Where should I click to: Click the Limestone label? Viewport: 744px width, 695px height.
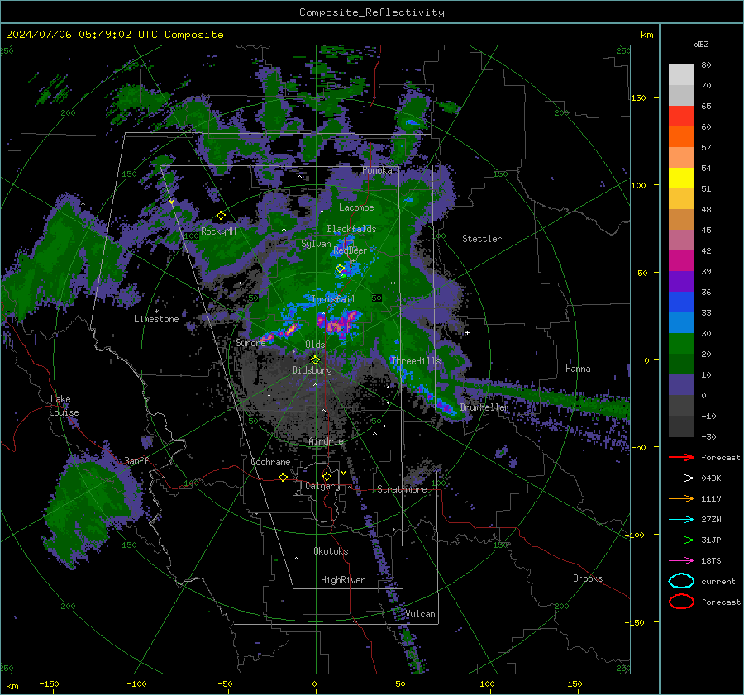pyautogui.click(x=156, y=319)
